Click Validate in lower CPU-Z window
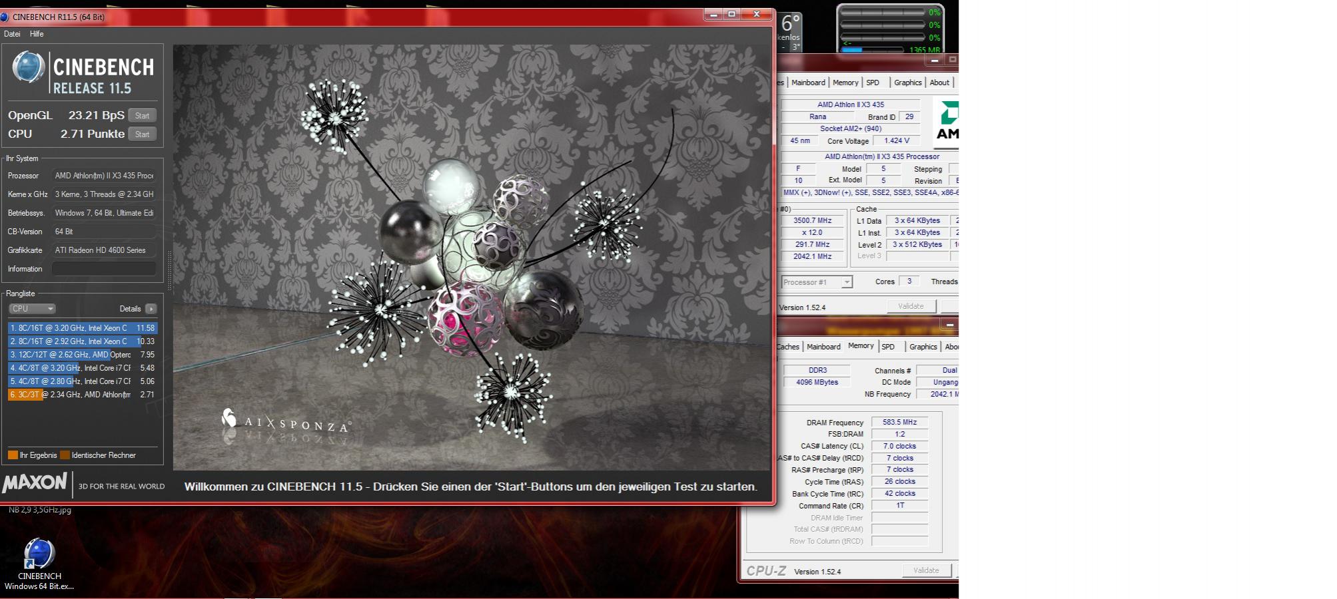Screen dimensions: 1337x599 click(926, 570)
